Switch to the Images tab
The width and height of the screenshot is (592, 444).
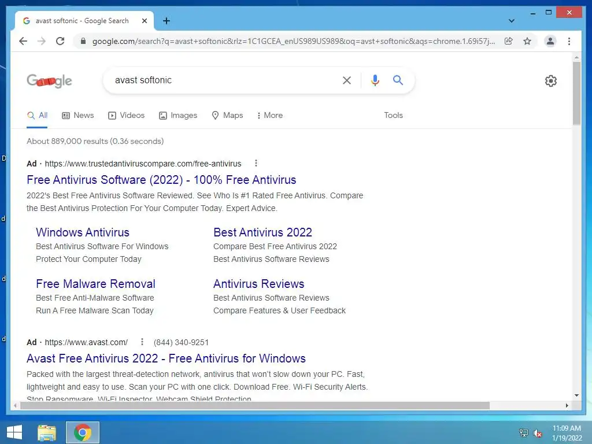(178, 116)
